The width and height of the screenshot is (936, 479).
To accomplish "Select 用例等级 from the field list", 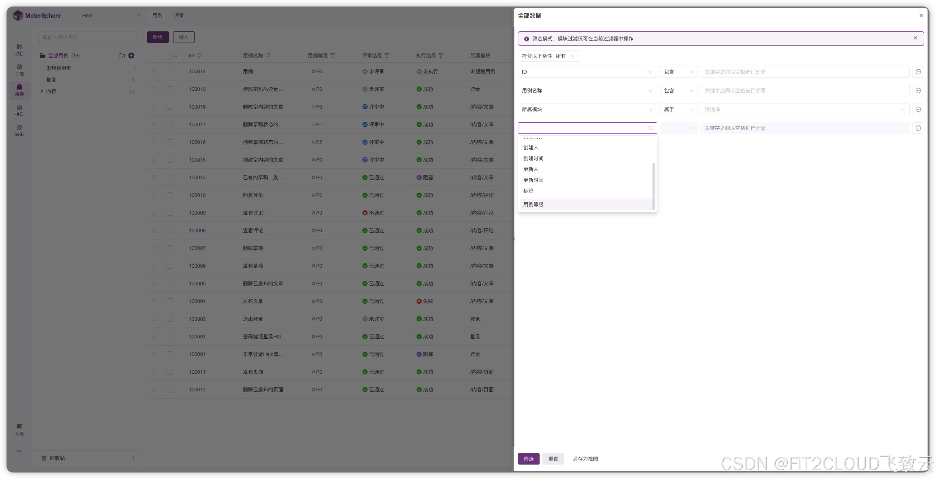I will click(x=587, y=205).
